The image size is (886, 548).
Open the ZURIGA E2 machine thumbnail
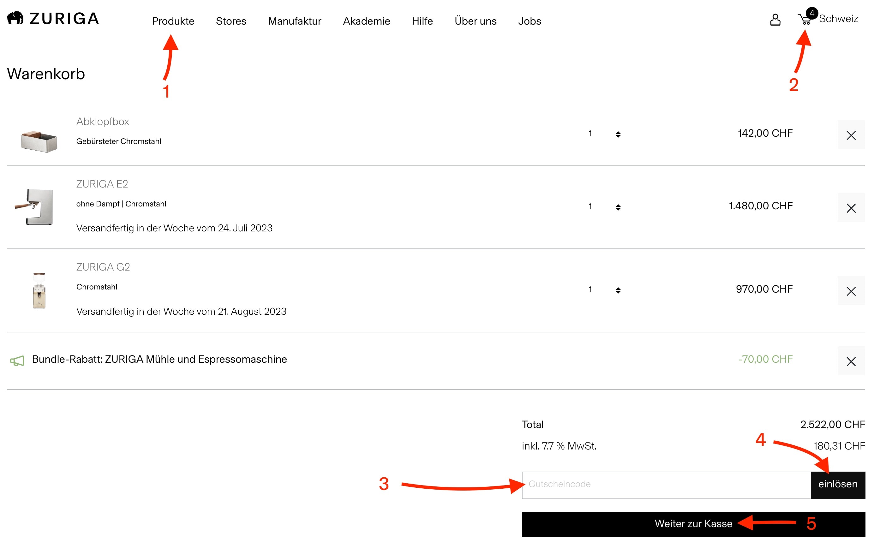pyautogui.click(x=34, y=206)
